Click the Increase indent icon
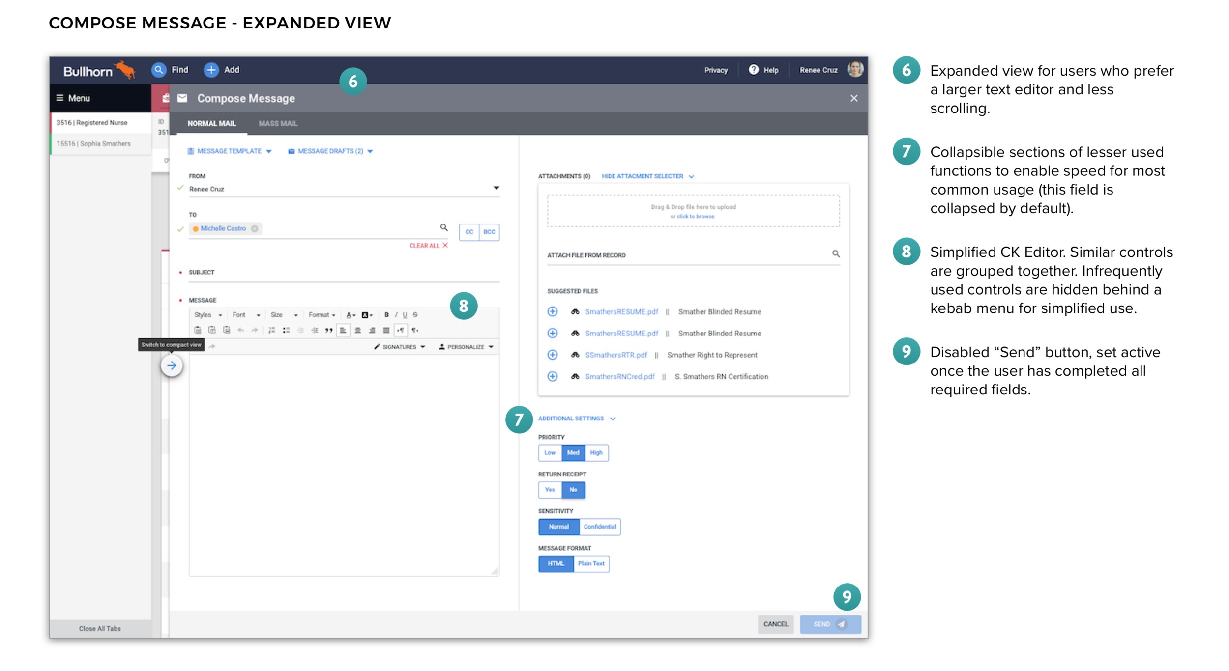This screenshot has height=671, width=1229. tap(315, 330)
